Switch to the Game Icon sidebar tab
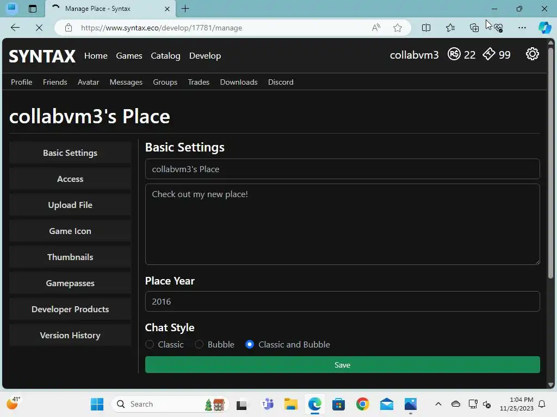Viewport: 557px width, 417px height. tap(70, 231)
